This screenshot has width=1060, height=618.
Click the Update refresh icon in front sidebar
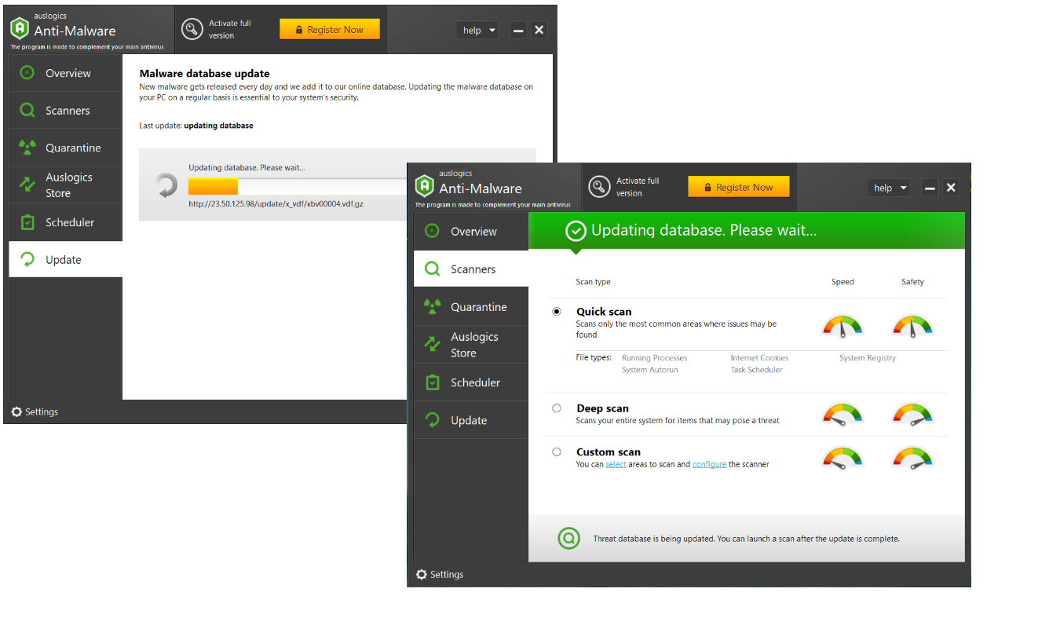pos(432,420)
